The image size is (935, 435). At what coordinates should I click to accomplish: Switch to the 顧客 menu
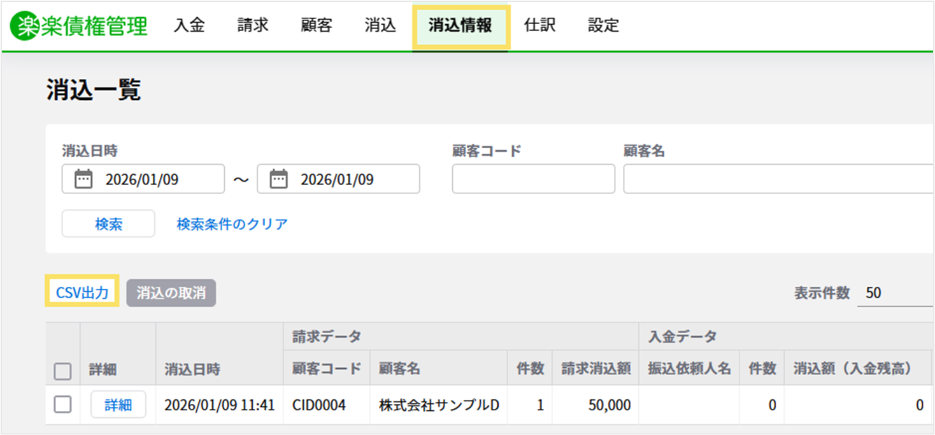coord(317,25)
